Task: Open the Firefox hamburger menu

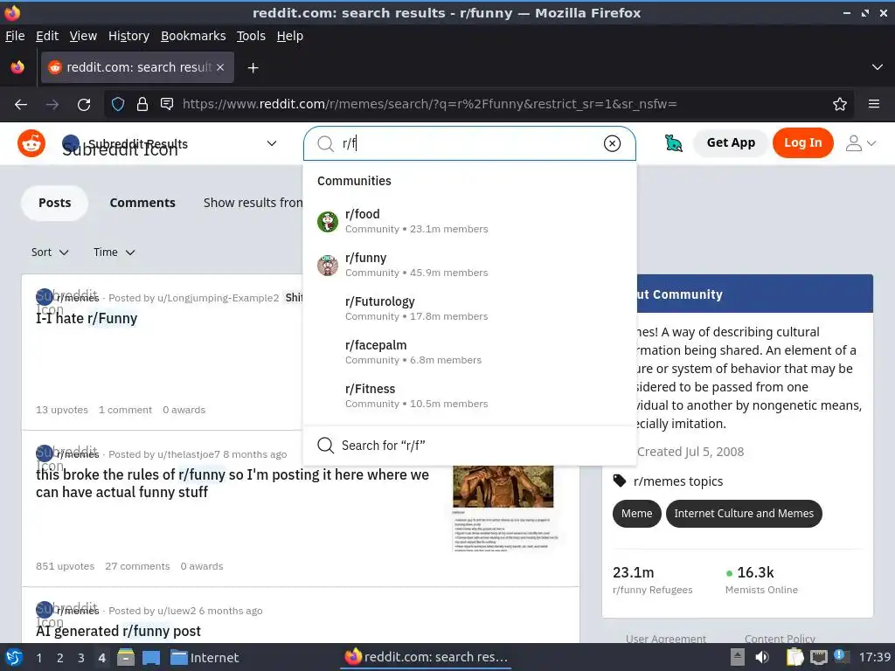Action: 874,104
